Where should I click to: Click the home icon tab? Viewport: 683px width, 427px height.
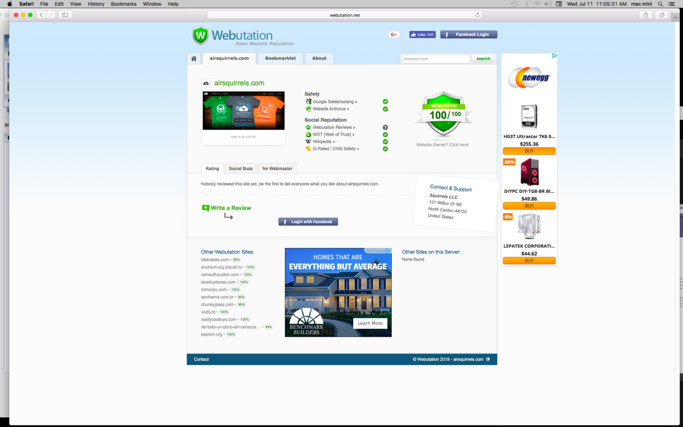coord(194,59)
